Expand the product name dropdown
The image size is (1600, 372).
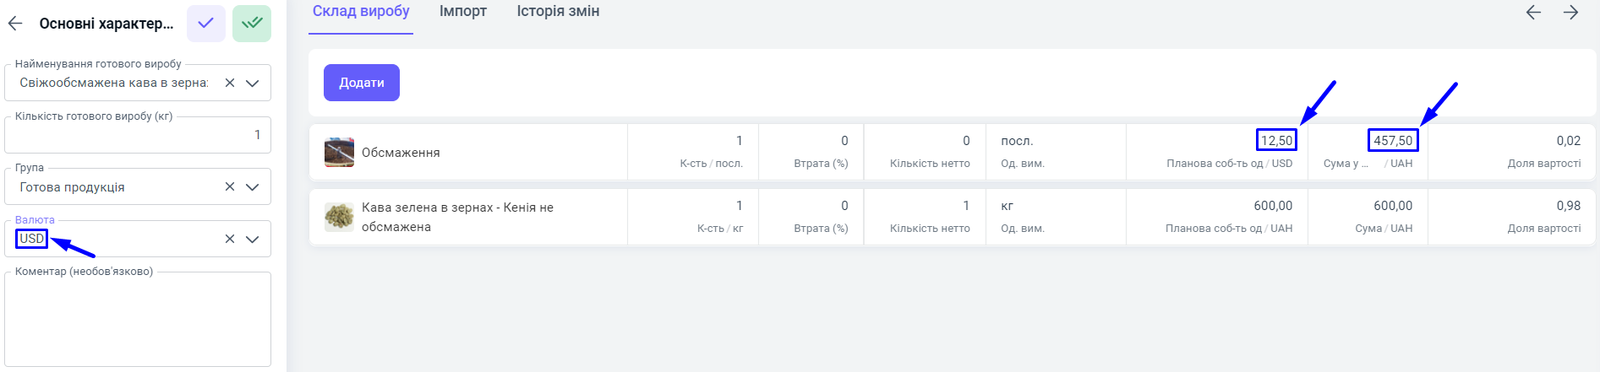[x=252, y=83]
